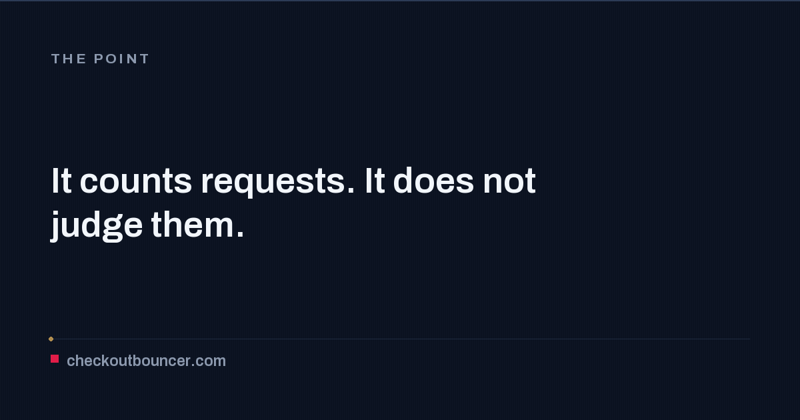Image resolution: width=800 pixels, height=420 pixels.
Task: Click the word "judge" in headline
Action: tap(97, 226)
